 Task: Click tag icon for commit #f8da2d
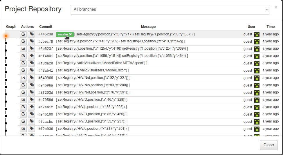[31, 63]
